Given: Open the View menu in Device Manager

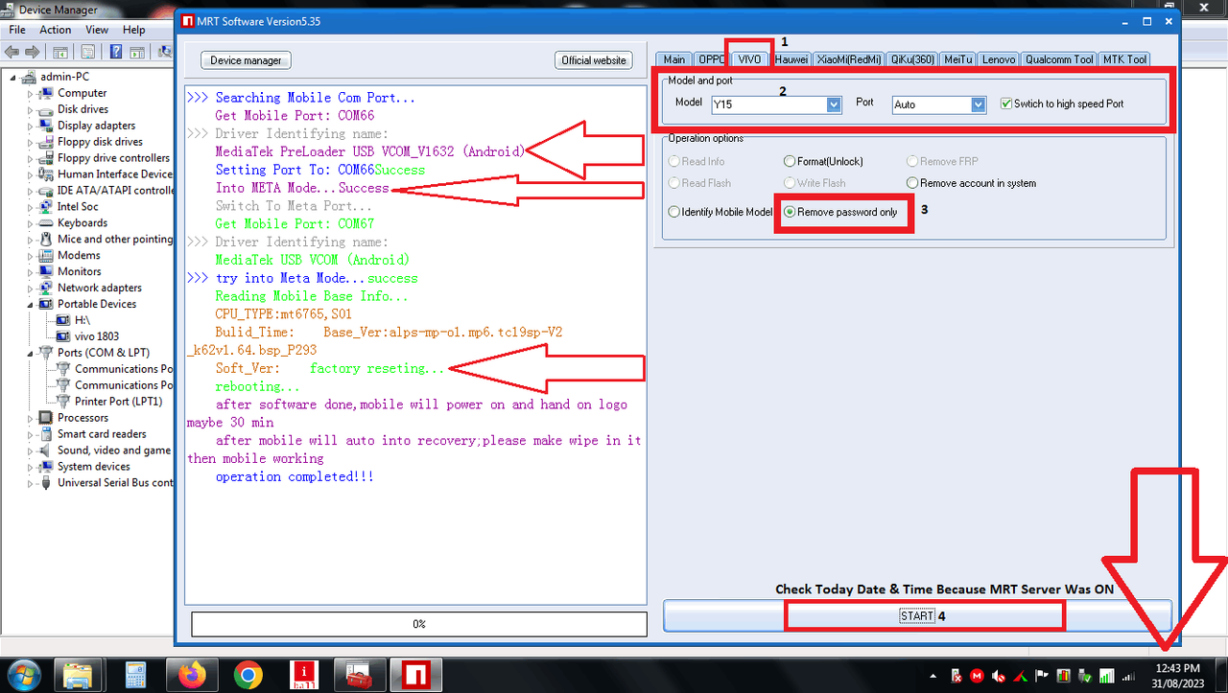Looking at the screenshot, I should click(x=98, y=30).
